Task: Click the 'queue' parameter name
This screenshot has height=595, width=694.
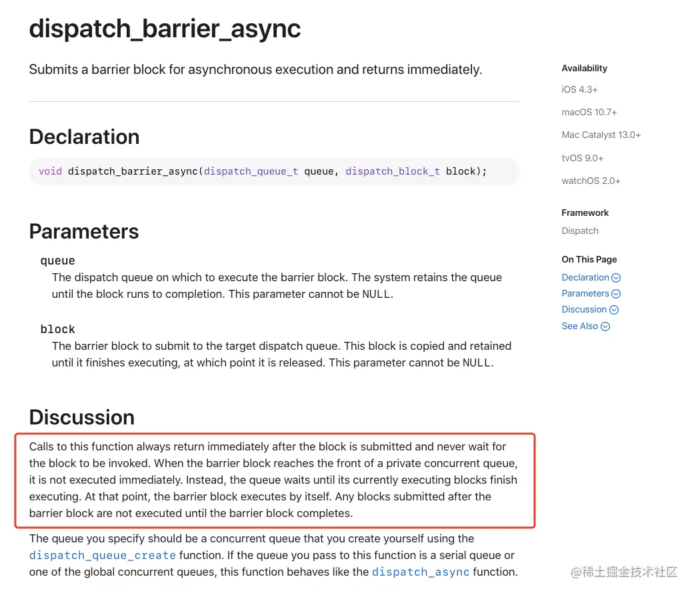Action: 58,261
